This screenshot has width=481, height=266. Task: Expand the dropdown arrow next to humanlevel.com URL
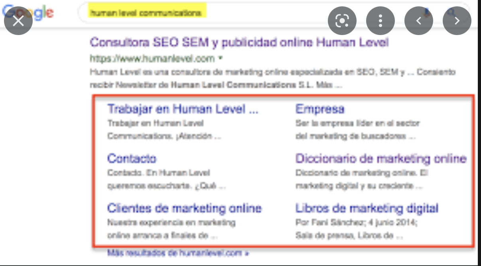tap(220, 59)
